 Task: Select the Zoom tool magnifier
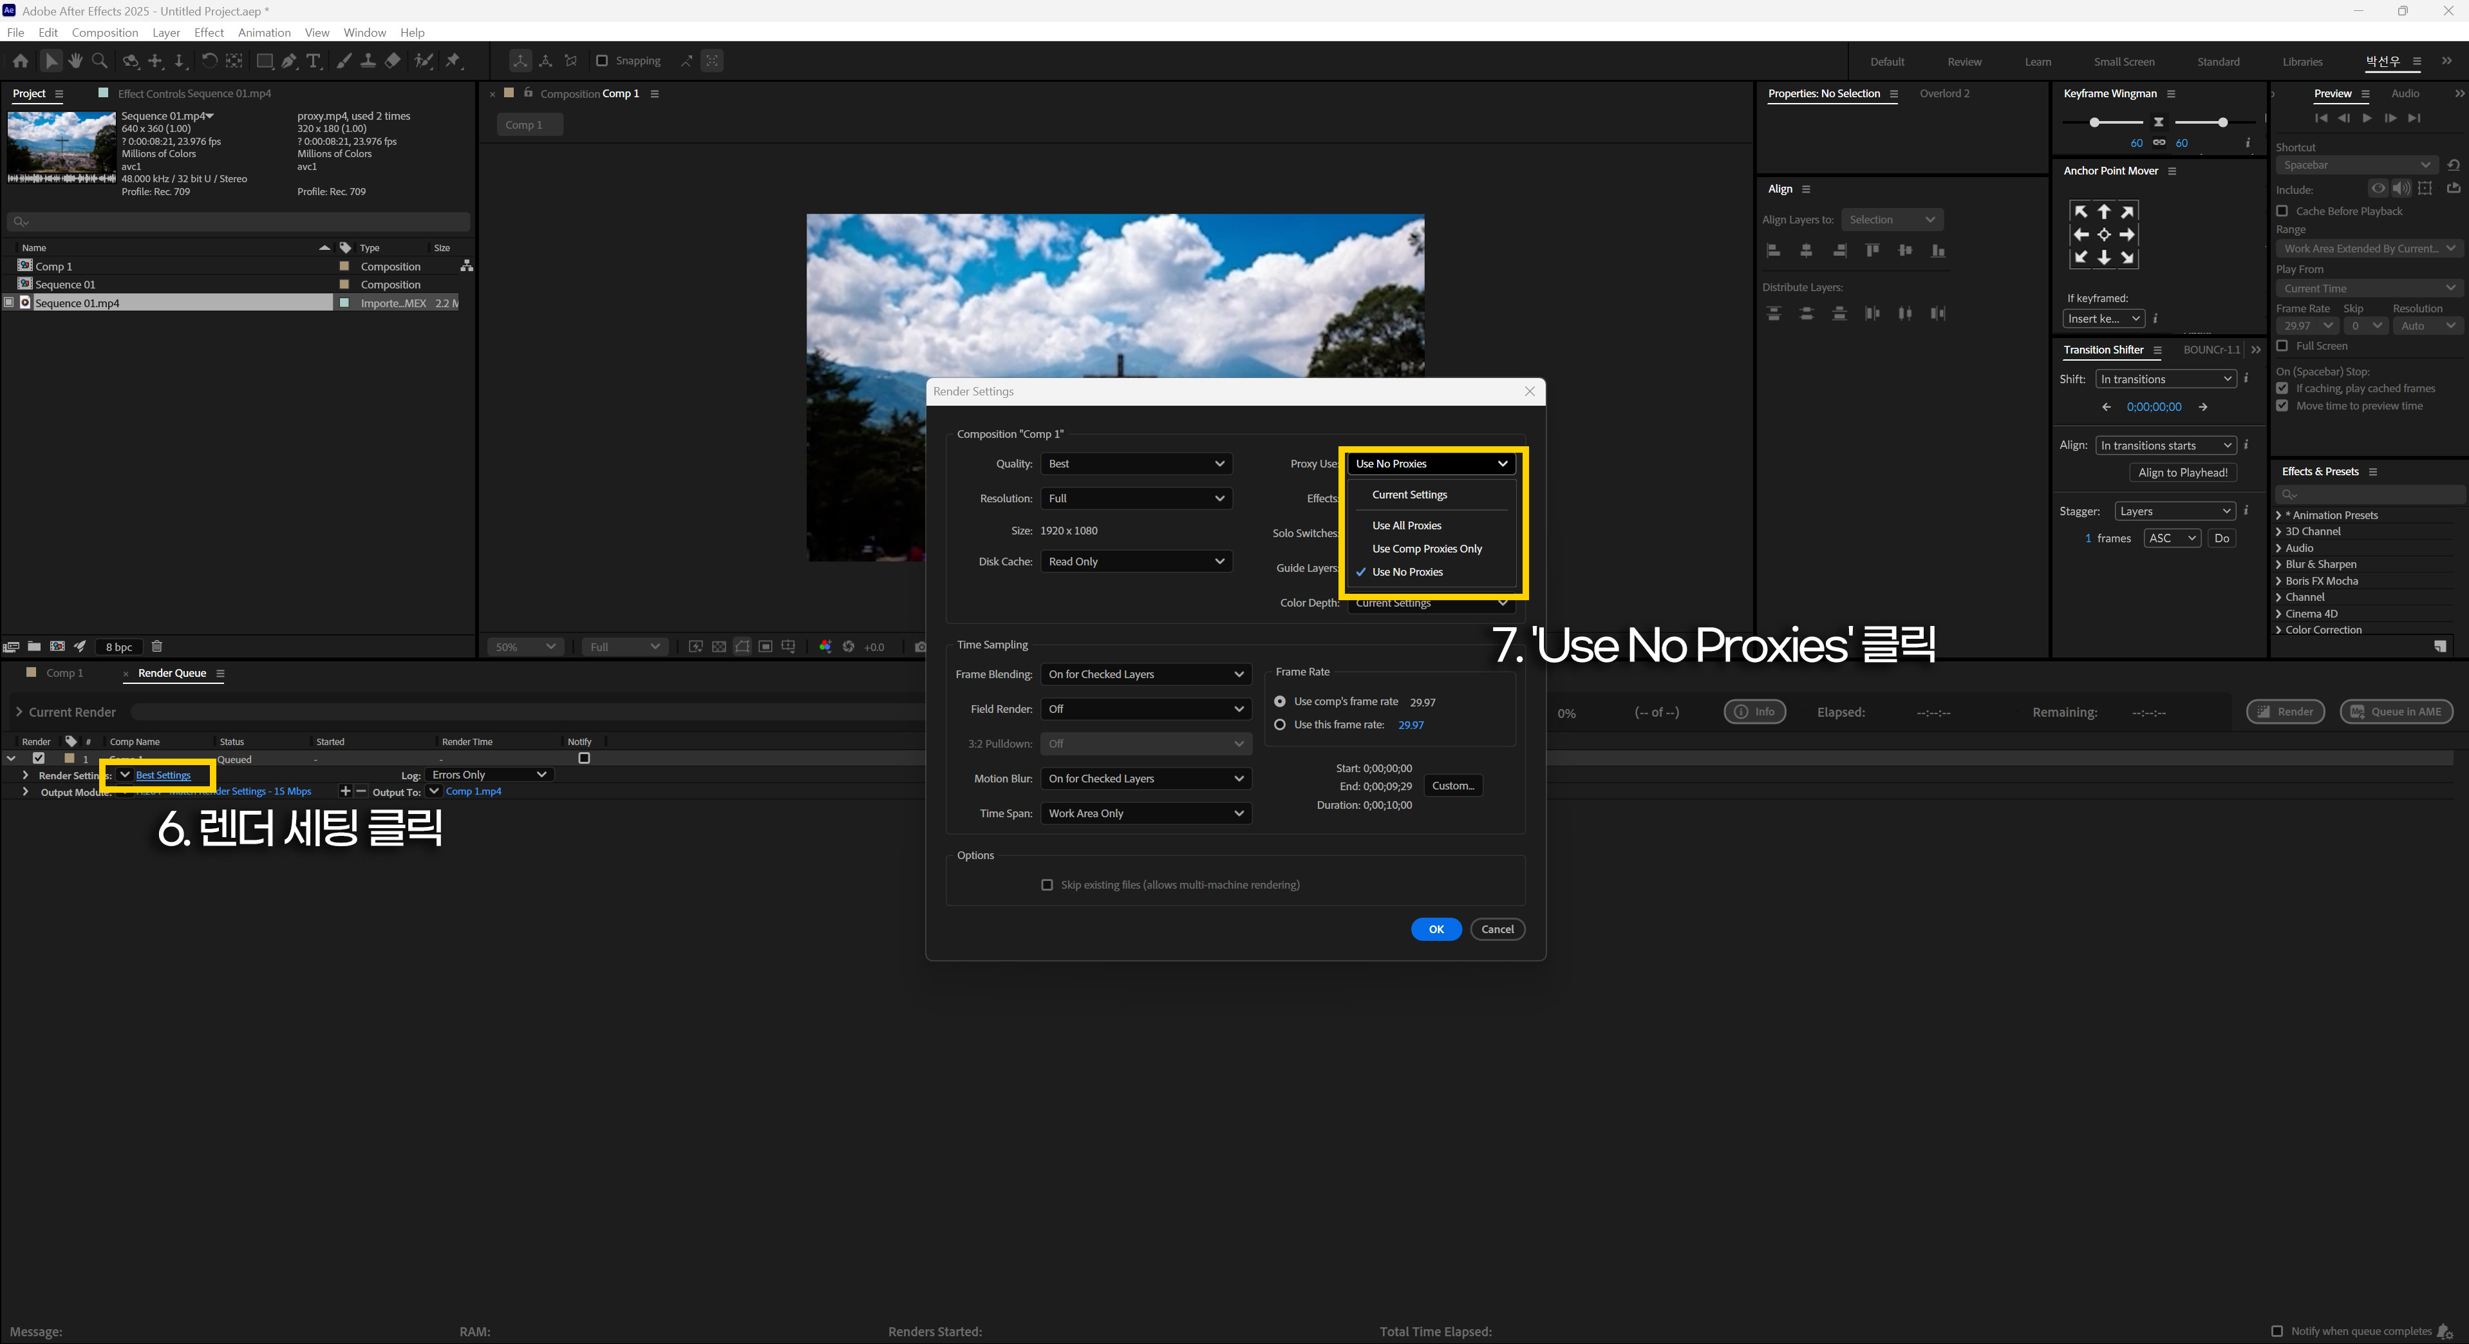99,61
